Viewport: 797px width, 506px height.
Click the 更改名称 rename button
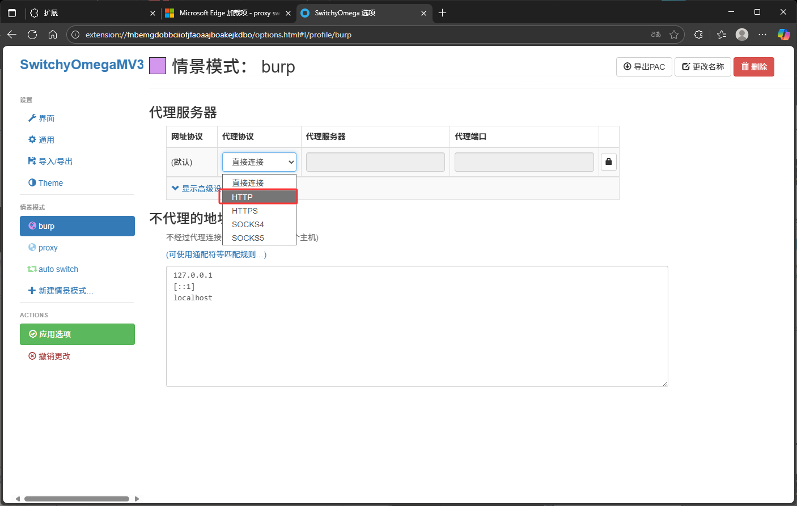[703, 67]
